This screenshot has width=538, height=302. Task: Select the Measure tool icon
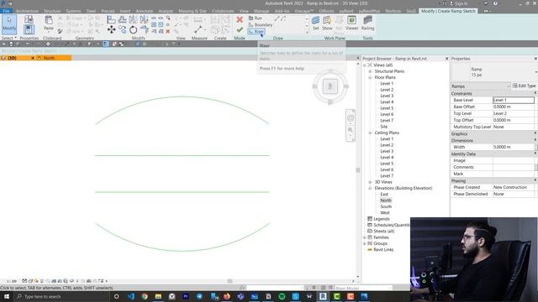click(198, 30)
